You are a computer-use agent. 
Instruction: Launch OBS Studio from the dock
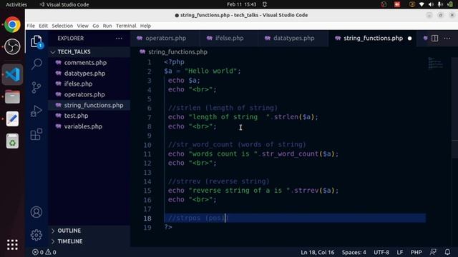pos(12,46)
